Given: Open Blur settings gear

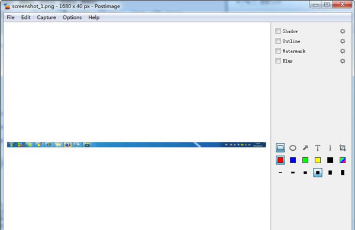Looking at the screenshot, I should pyautogui.click(x=343, y=61).
